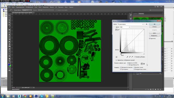Open sample size dropdown in options bar
This screenshot has width=174, height=98.
point(27,10)
